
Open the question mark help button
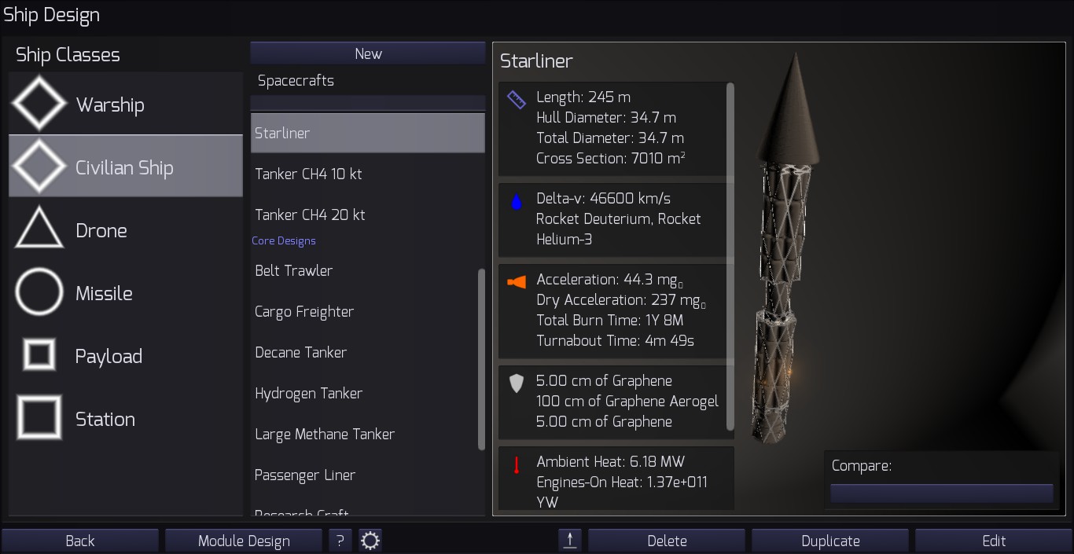pos(340,541)
